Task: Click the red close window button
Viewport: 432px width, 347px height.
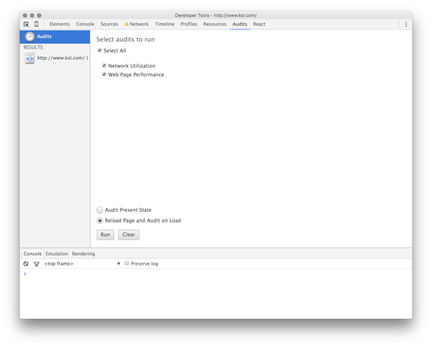Action: [25, 15]
